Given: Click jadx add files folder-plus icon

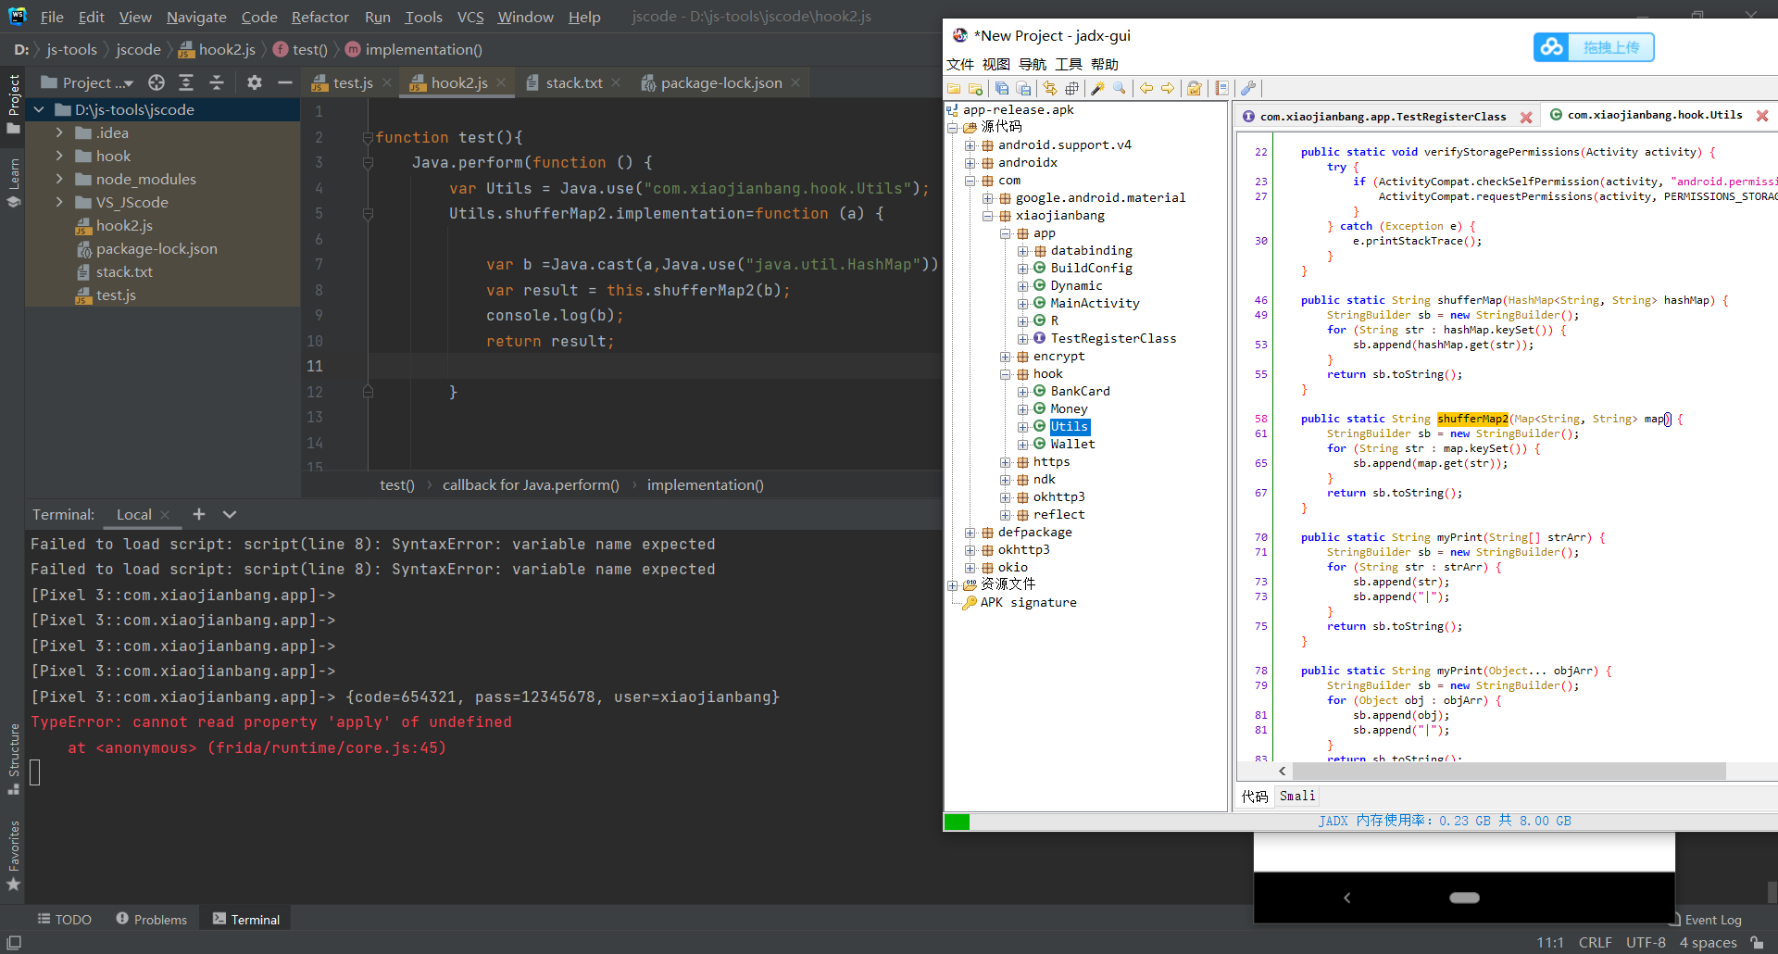Looking at the screenshot, I should click(x=975, y=88).
